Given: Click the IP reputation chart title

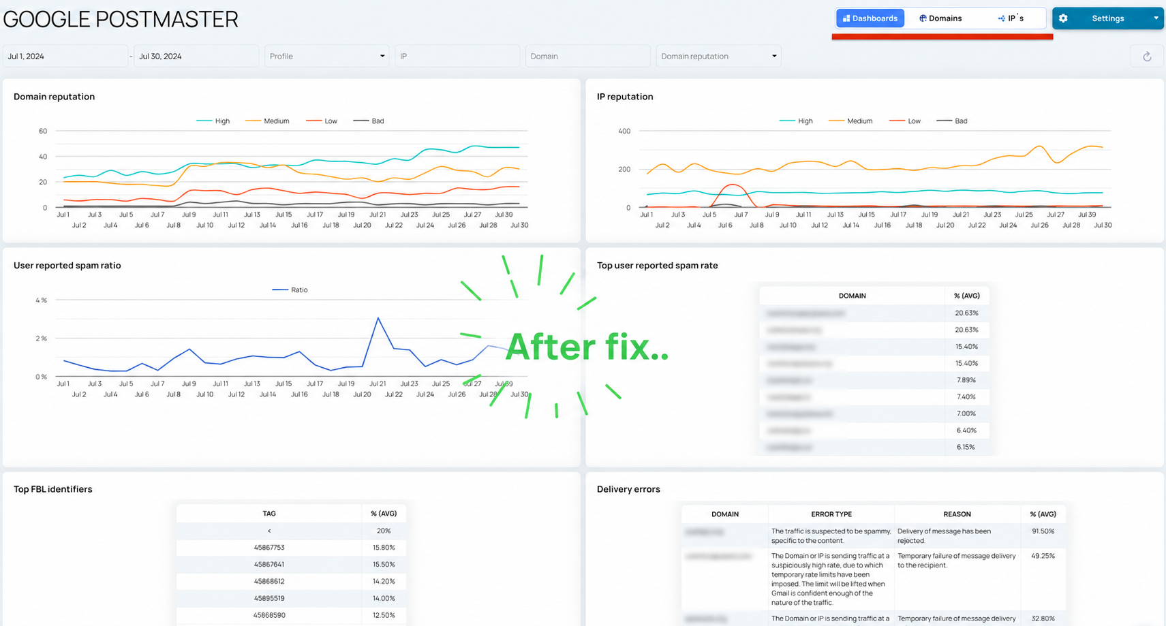Looking at the screenshot, I should click(625, 97).
